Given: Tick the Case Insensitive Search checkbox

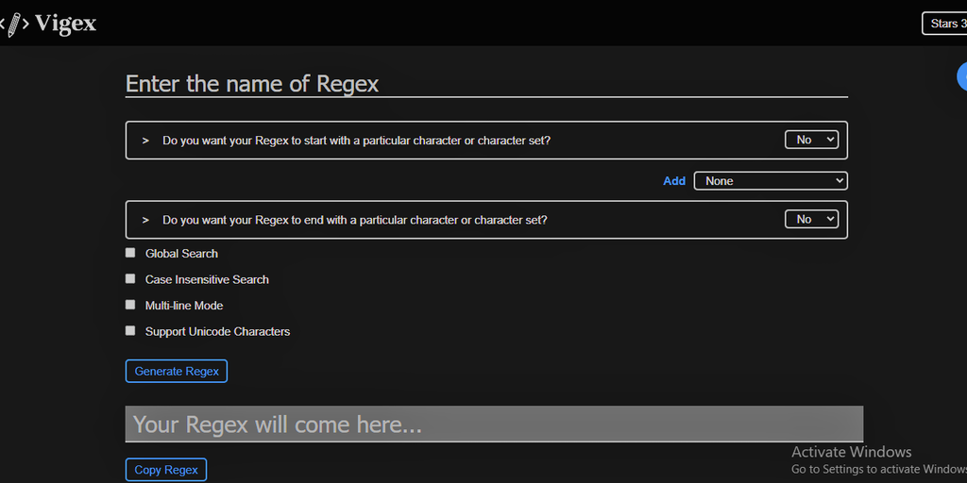Looking at the screenshot, I should point(130,279).
